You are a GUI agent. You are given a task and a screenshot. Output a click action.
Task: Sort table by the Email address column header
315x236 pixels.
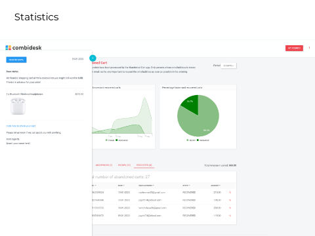pos(146,186)
